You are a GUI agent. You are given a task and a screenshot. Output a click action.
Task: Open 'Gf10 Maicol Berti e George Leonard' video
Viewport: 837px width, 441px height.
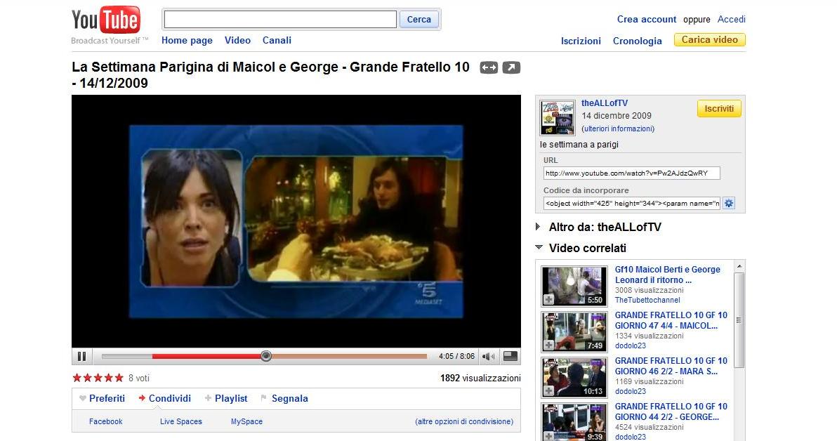click(x=667, y=275)
